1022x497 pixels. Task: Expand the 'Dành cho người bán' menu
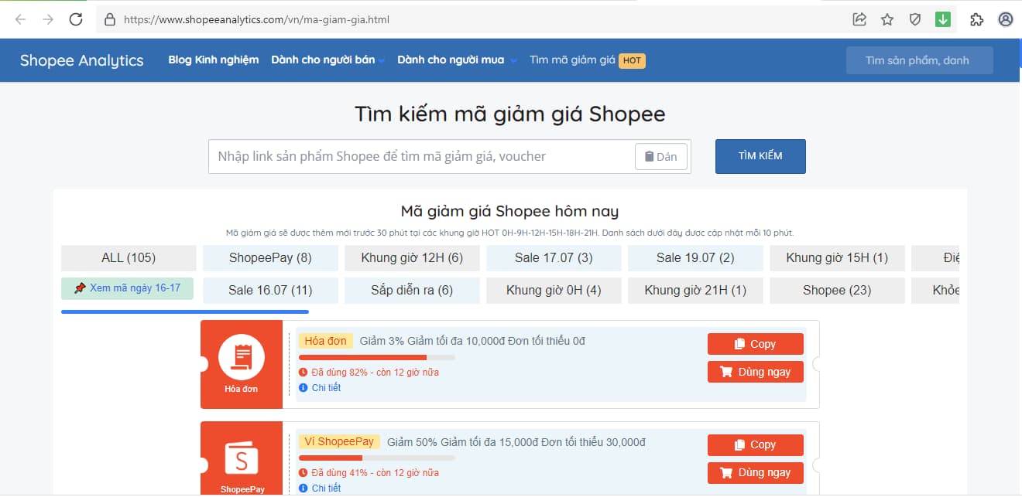pyautogui.click(x=328, y=60)
